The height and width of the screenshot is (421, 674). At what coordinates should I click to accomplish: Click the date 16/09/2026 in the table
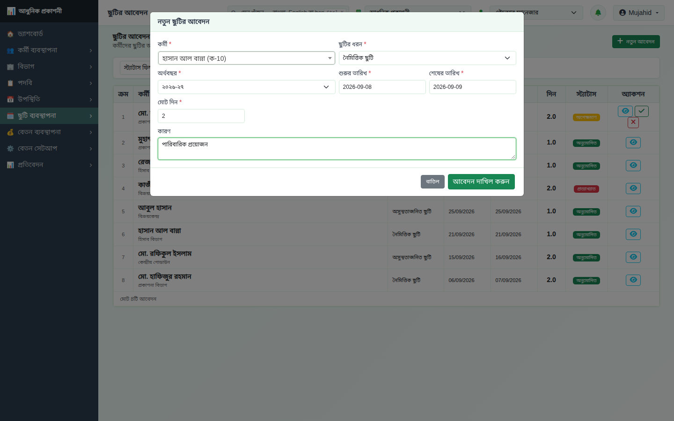click(x=508, y=258)
